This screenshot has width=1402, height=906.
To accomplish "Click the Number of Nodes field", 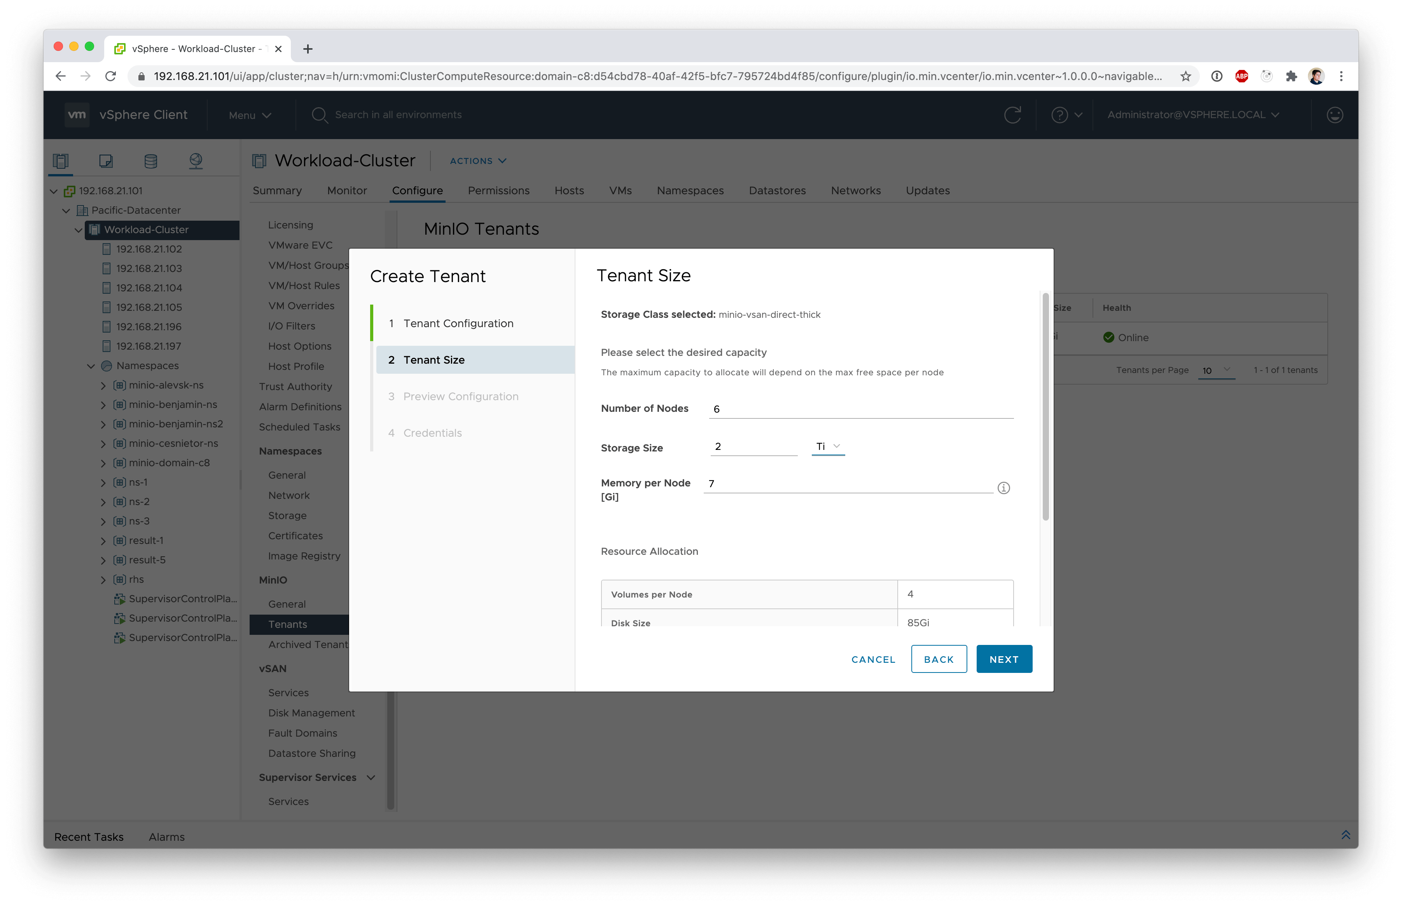I will click(x=860, y=409).
